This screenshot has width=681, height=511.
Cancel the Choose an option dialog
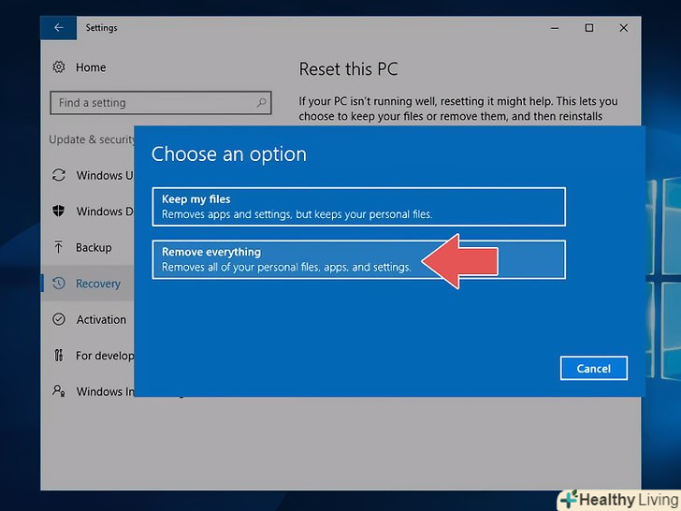(594, 369)
